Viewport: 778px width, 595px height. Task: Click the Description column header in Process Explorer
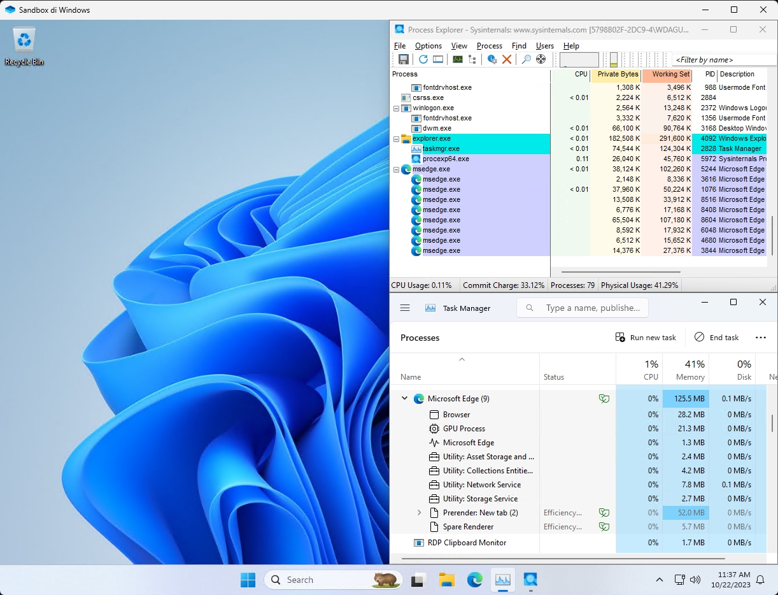coord(742,75)
